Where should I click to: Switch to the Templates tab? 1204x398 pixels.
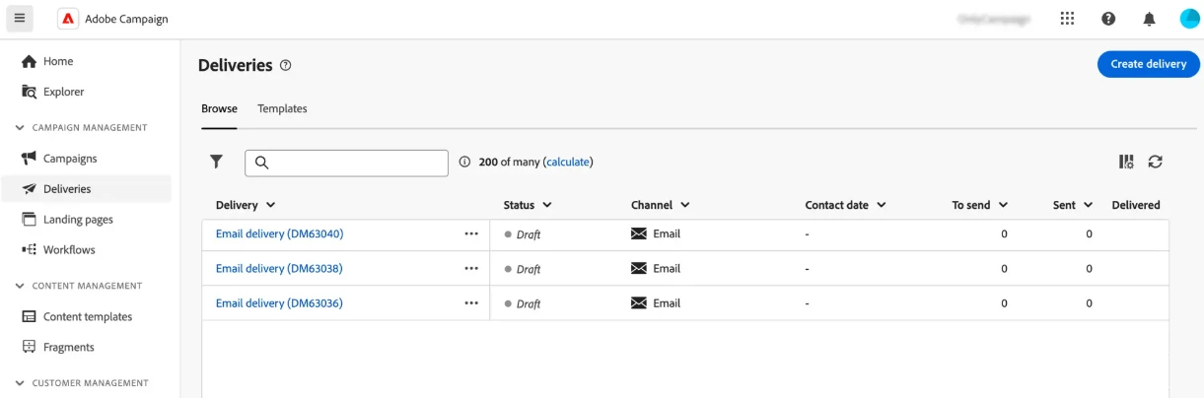(282, 108)
